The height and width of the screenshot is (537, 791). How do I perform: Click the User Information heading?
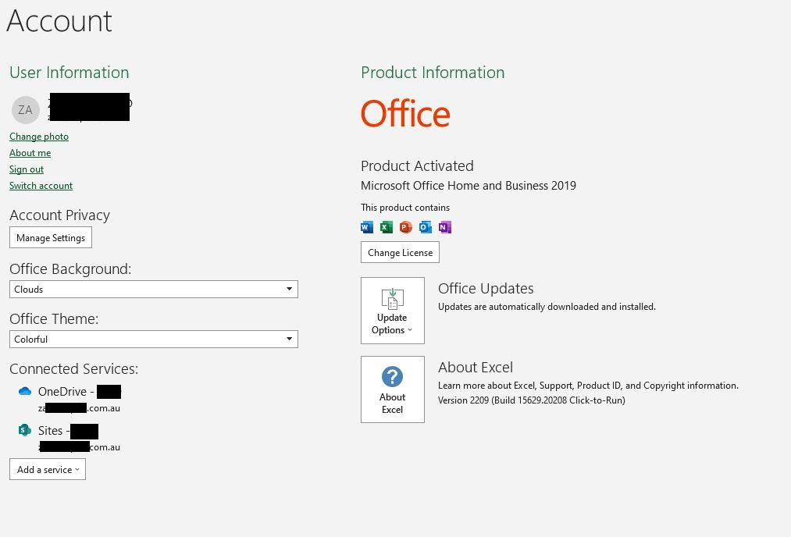point(69,73)
